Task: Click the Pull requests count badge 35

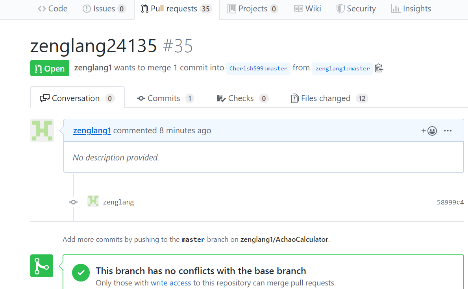Action: pyautogui.click(x=205, y=9)
